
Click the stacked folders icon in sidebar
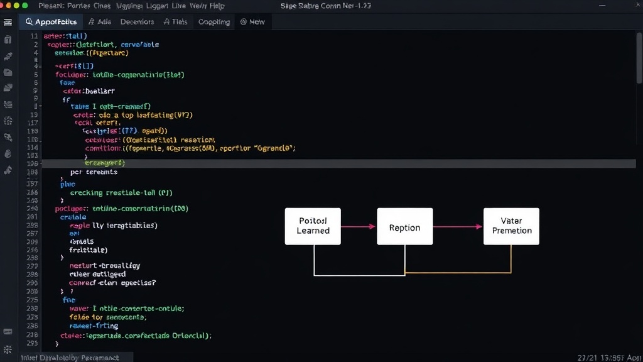point(8,88)
